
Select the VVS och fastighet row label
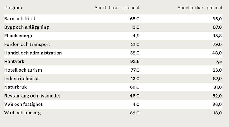[23, 104]
